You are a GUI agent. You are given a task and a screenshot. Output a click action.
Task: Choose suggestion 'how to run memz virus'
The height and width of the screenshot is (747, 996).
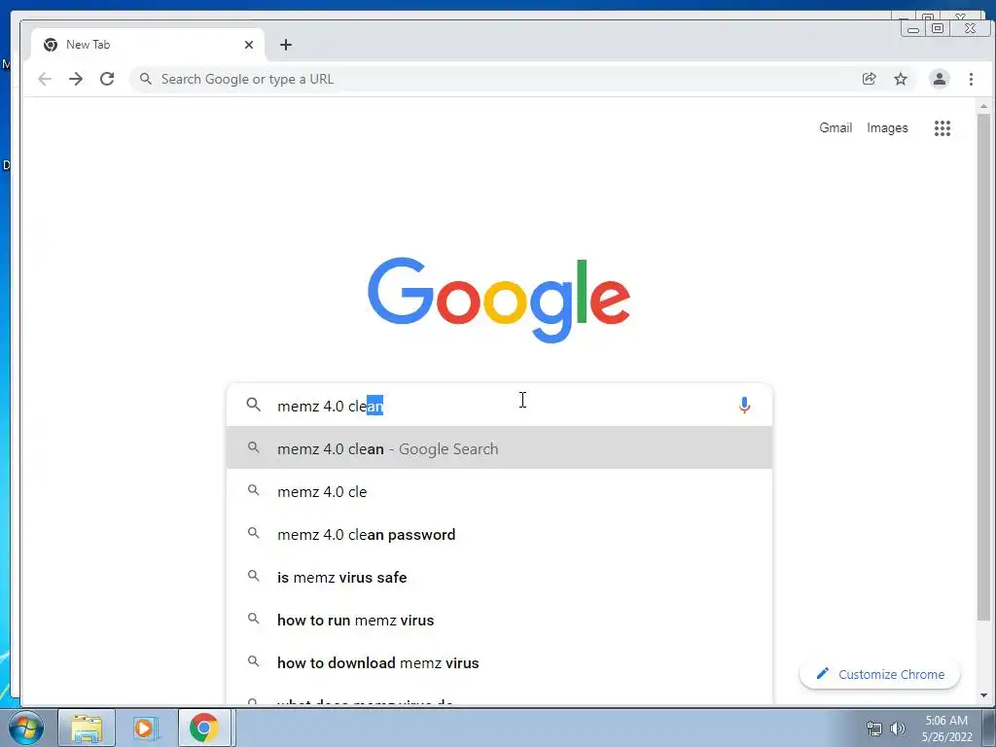pos(499,620)
